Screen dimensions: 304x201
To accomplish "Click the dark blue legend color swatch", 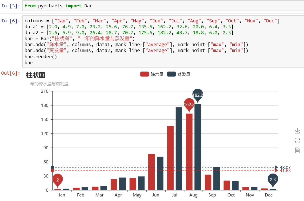I will coord(171,74).
